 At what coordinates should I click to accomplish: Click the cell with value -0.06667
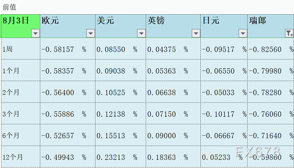[224, 135]
